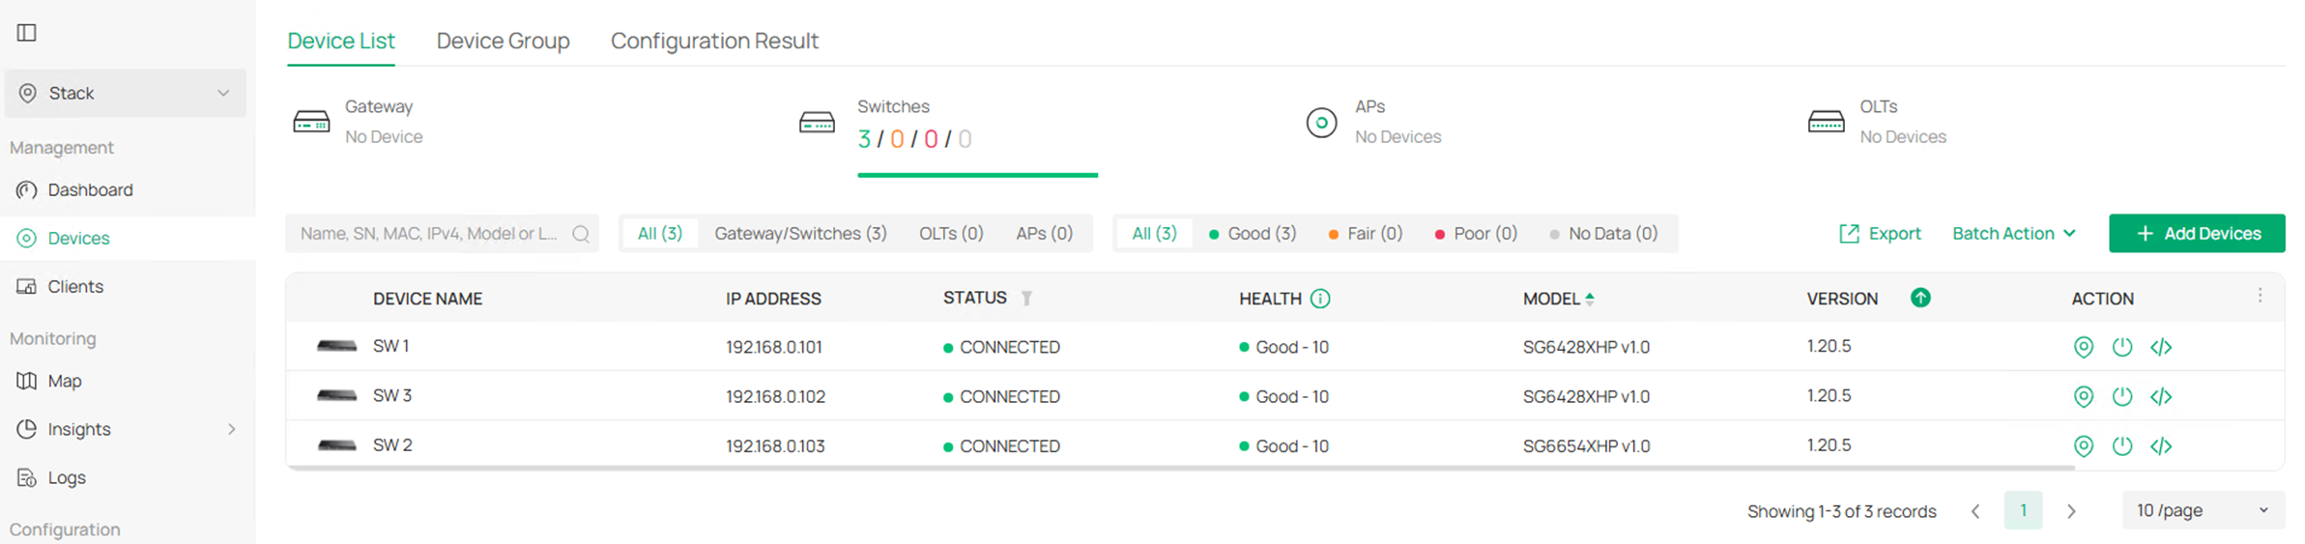Select All (3) health filter
The image size is (2305, 544).
tap(1154, 234)
